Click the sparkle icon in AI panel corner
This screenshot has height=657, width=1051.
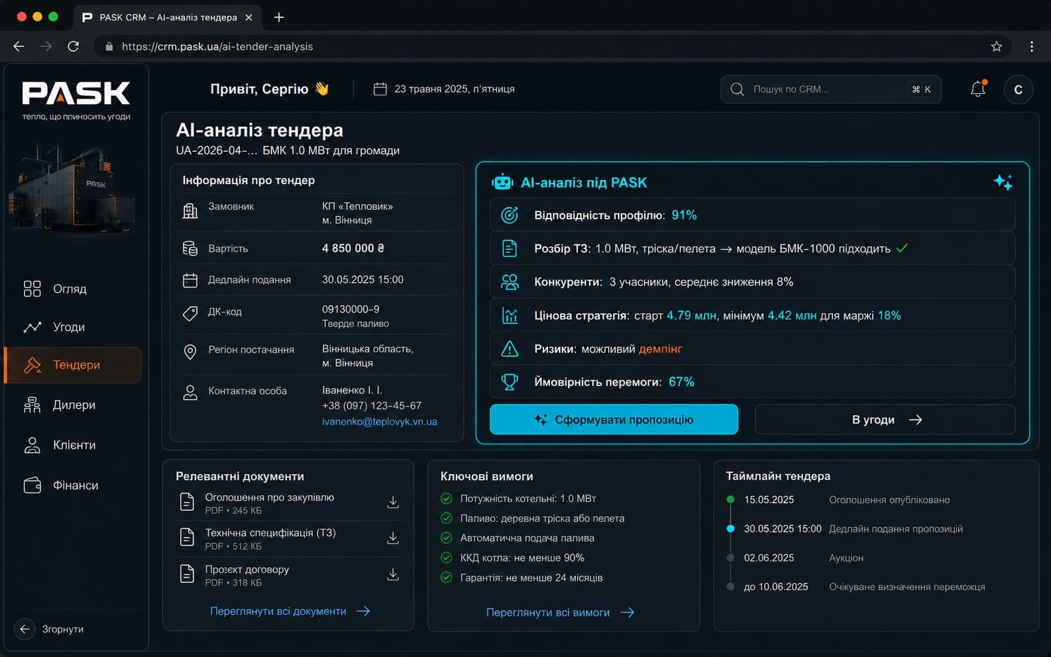(x=1003, y=181)
